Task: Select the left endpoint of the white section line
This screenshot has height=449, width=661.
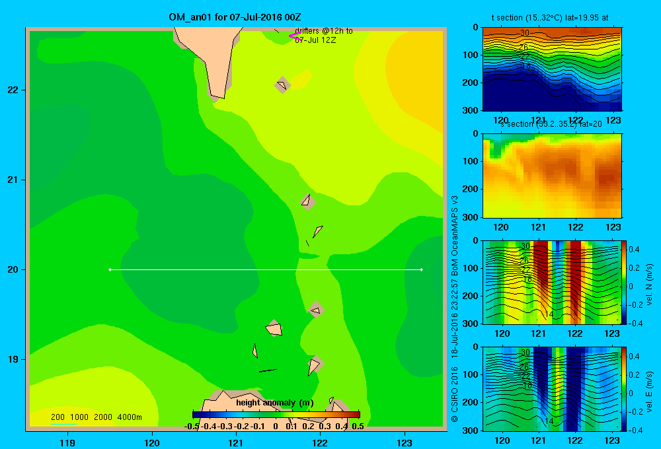Action: [x=110, y=269]
